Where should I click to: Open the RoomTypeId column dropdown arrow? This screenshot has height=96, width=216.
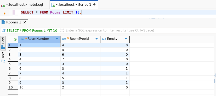(97, 39)
